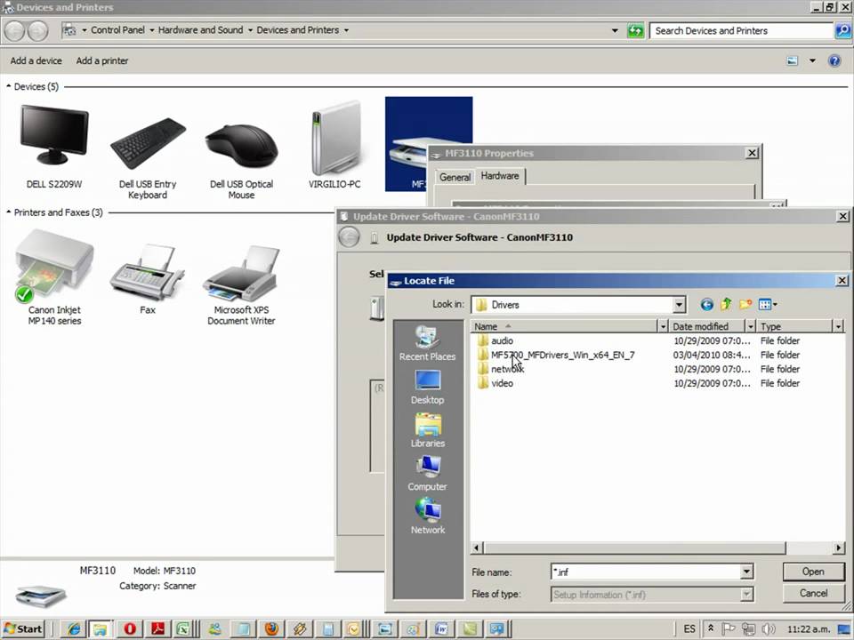Click Add a printer
Screen dimensions: 854x640
pos(101,60)
